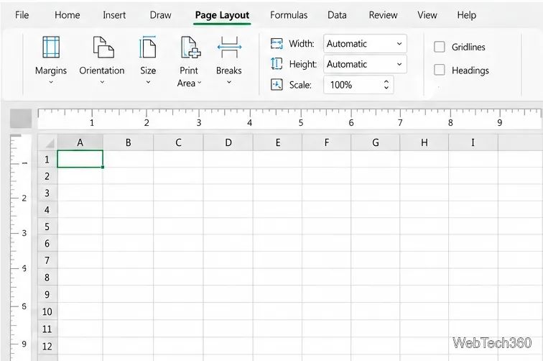Select the row 7 header

click(47, 260)
